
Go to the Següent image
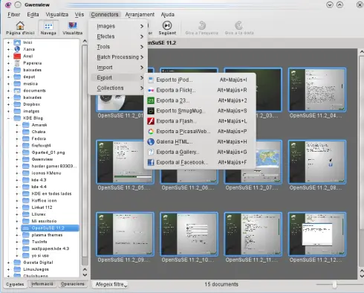coord(167,28)
